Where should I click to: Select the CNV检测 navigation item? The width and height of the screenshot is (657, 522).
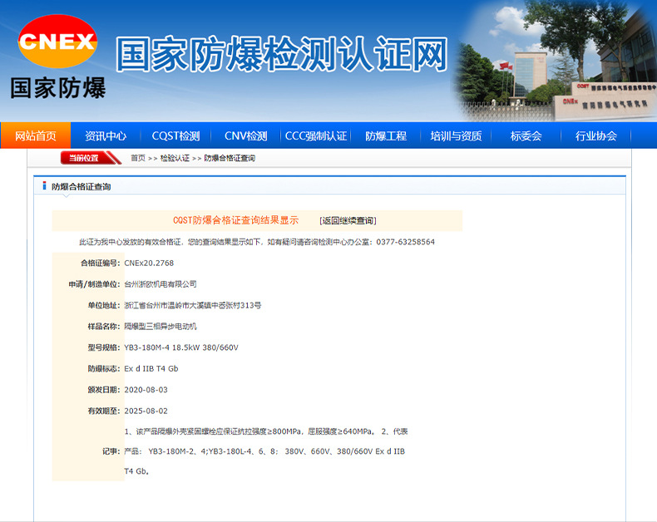[245, 136]
